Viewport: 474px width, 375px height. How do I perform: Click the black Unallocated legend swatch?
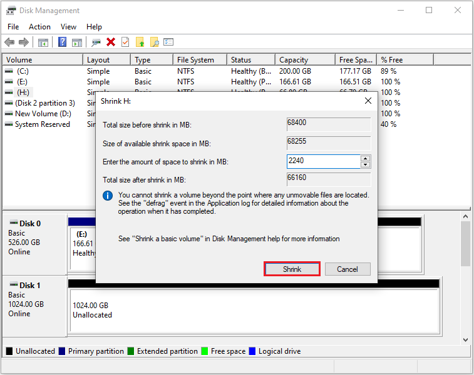tap(9, 351)
